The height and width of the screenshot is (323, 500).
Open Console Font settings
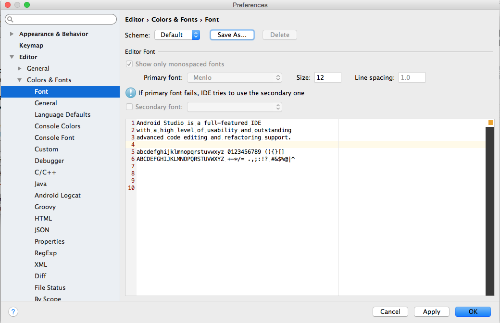tap(54, 137)
